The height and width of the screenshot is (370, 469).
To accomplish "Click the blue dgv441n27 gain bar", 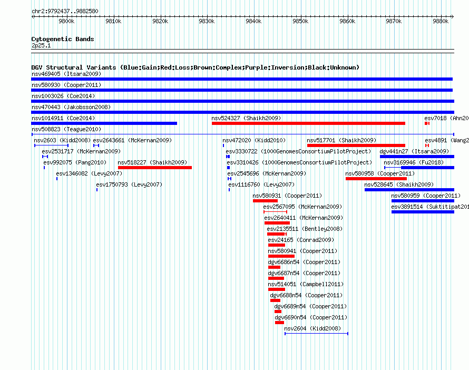I will coord(417,157).
